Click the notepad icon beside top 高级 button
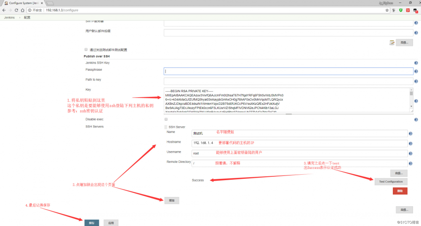The image size is (421, 226). click(392, 43)
